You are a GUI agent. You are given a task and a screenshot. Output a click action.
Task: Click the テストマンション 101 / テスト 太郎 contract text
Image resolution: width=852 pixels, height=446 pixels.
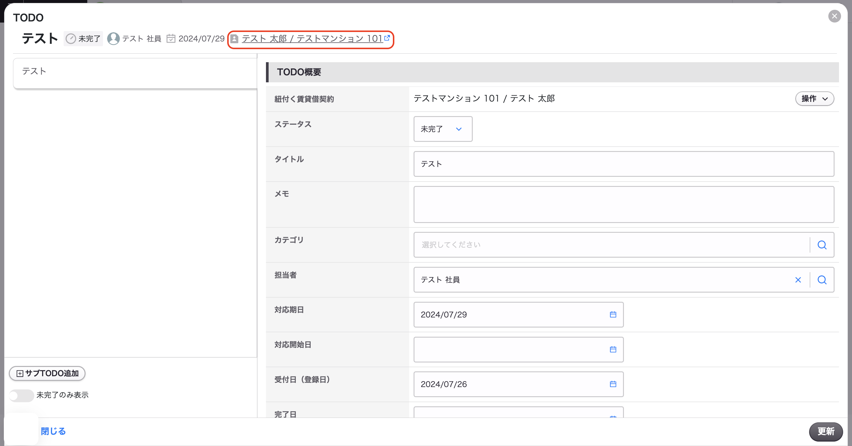484,99
